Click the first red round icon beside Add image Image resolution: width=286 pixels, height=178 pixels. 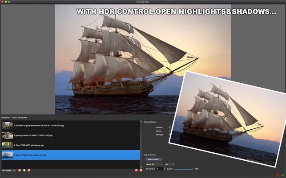(20, 170)
